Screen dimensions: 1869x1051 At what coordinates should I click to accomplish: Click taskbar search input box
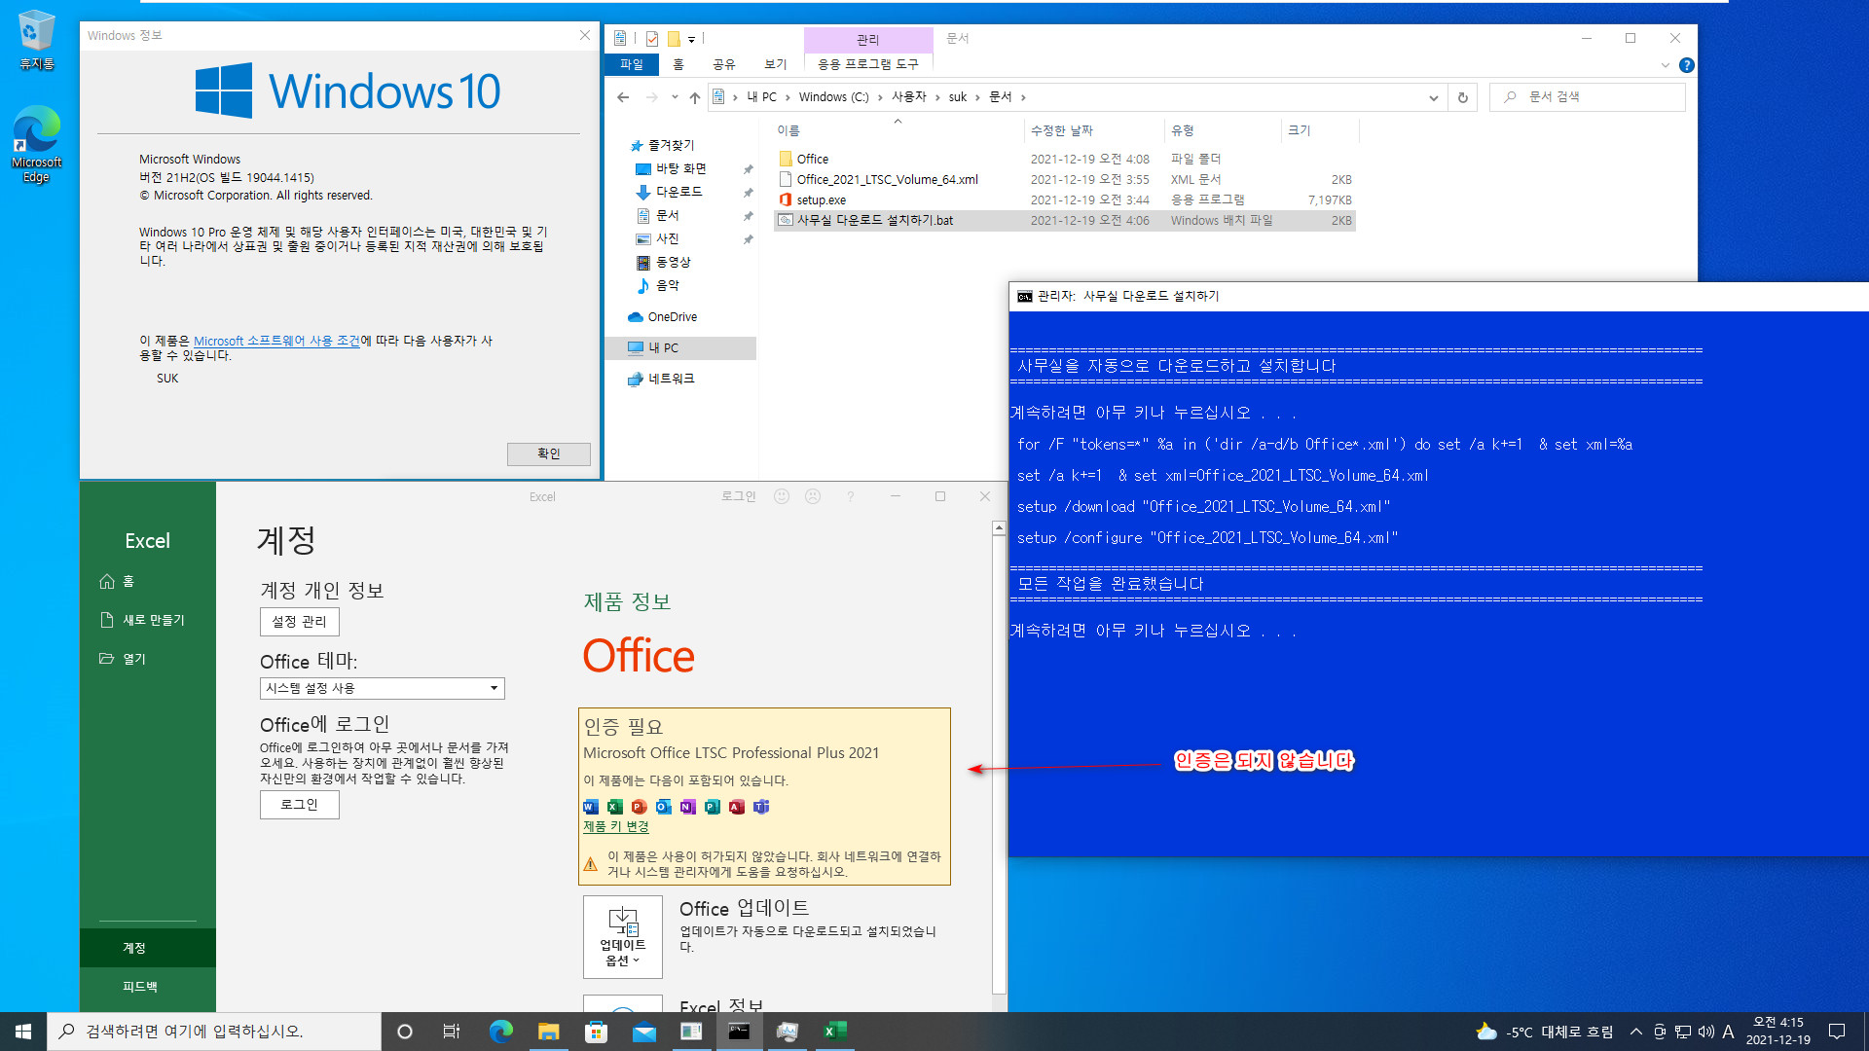coord(214,1032)
